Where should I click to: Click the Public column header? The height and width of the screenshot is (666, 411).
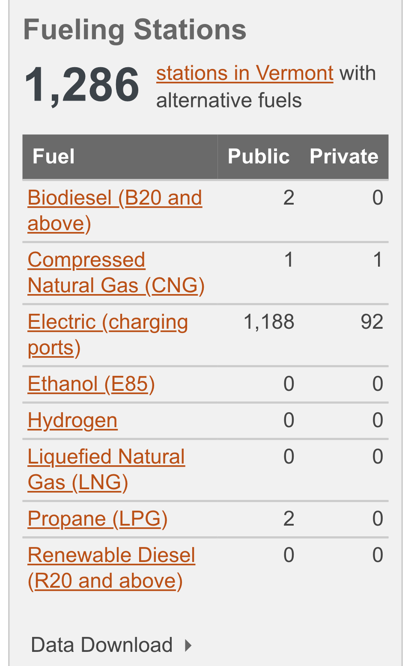(259, 156)
